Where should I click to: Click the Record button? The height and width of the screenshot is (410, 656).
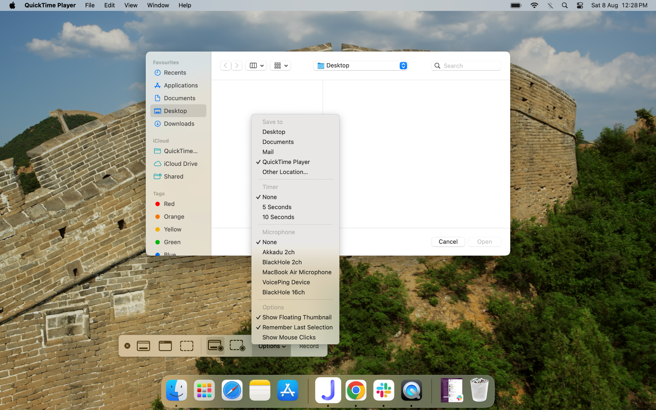309,346
